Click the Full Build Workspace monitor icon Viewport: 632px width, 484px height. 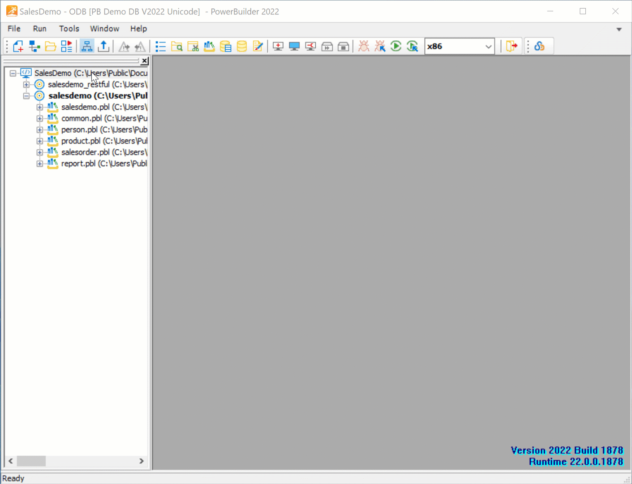[294, 46]
